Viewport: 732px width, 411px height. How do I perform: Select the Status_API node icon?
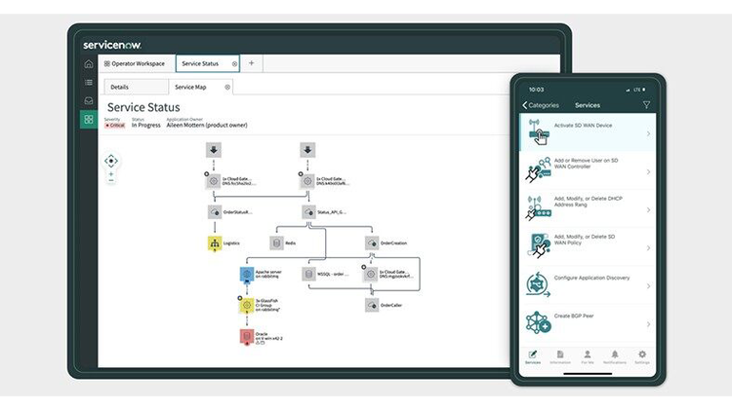click(x=308, y=212)
